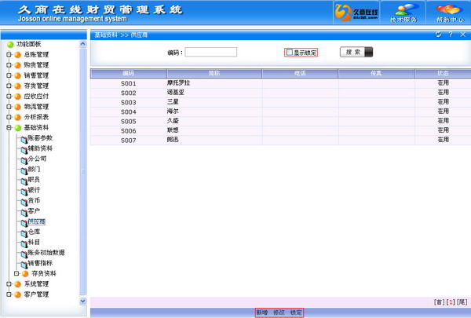The width and height of the screenshot is (471, 318).
Task: Focus the 编码 input field
Action: pos(211,52)
